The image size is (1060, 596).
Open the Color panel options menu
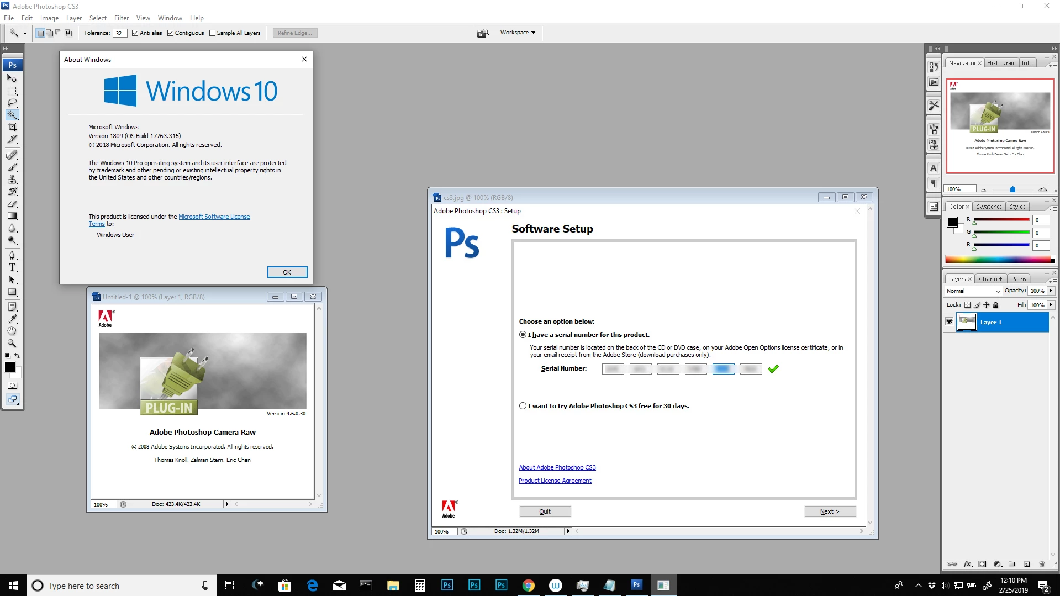point(1053,209)
